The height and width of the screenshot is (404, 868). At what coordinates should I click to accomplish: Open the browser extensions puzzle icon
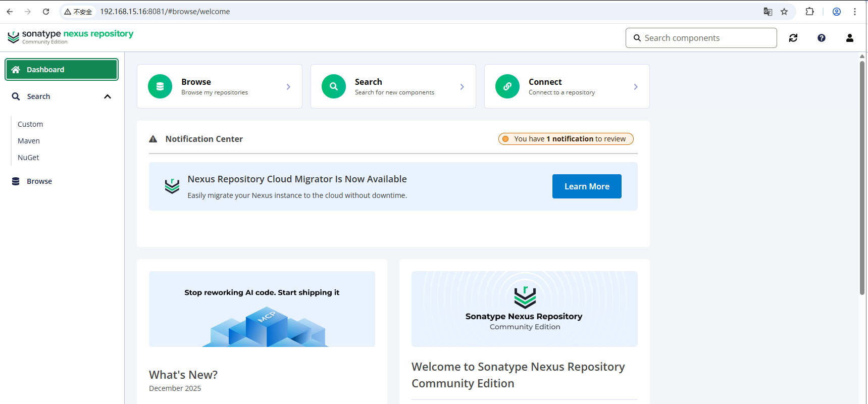click(810, 12)
